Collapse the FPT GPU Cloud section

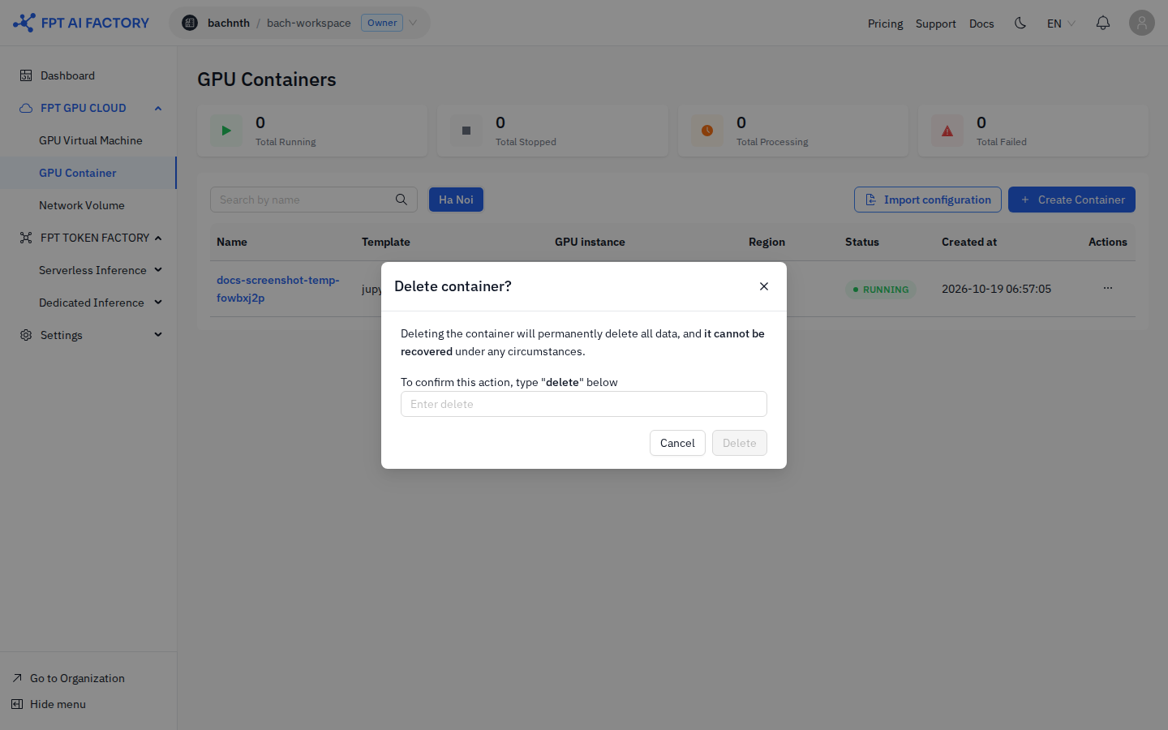click(158, 108)
